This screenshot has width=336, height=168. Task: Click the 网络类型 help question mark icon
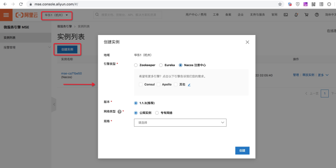point(119,111)
